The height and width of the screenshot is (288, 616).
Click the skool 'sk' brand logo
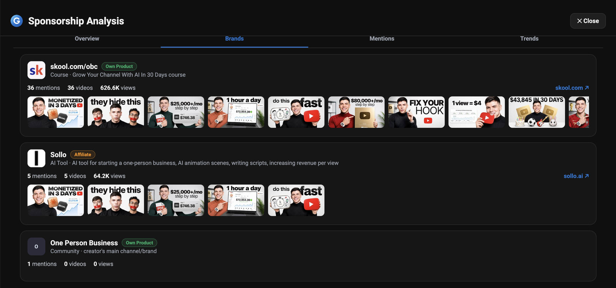37,70
